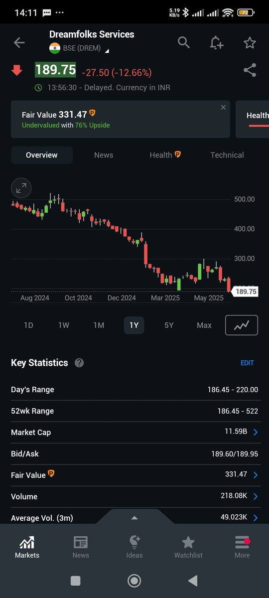Tap the delayed clock icon
269x598 pixels.
[x=38, y=87]
